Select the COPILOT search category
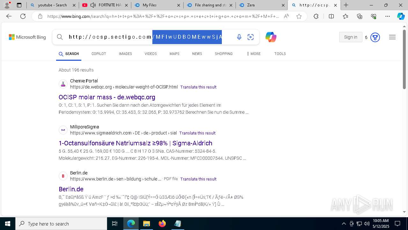 98,54
